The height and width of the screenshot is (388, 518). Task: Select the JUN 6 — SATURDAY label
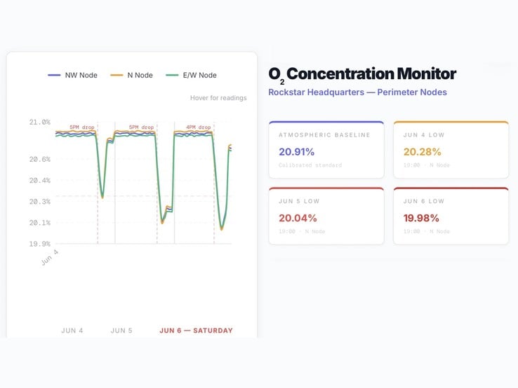coord(197,331)
